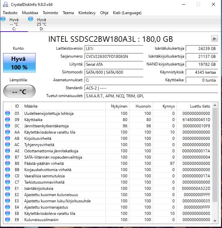Click status orb for attribute AC Tyhjennysvirheitä
The height and width of the screenshot is (228, 222).
8,144
